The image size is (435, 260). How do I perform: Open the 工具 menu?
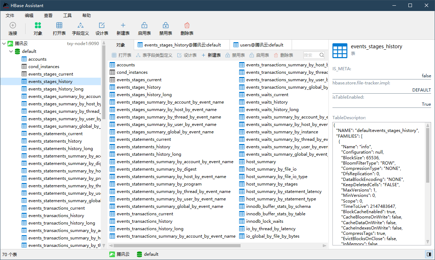[67, 16]
